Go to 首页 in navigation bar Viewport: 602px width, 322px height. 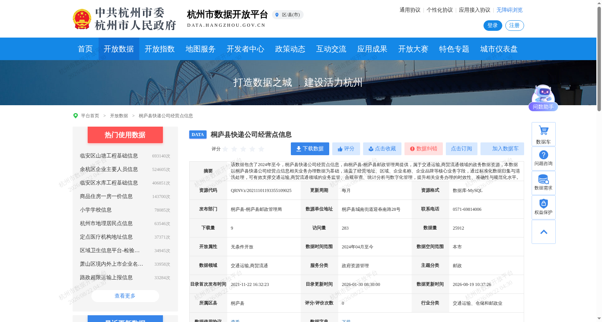click(x=85, y=49)
